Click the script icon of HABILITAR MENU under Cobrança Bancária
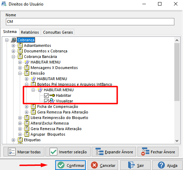This screenshot has width=183, height=170. click(x=27, y=62)
